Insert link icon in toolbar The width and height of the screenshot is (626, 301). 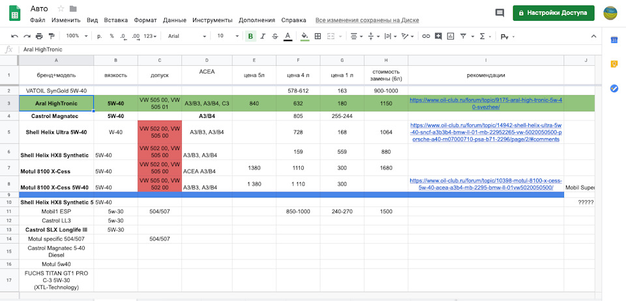tap(426, 36)
